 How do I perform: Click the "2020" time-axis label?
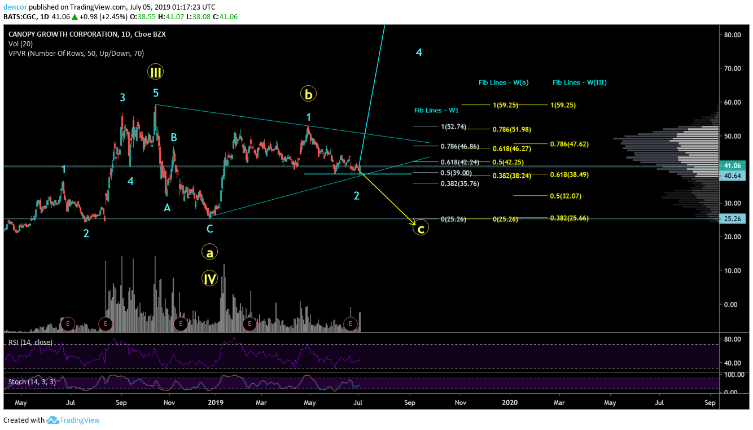(510, 403)
